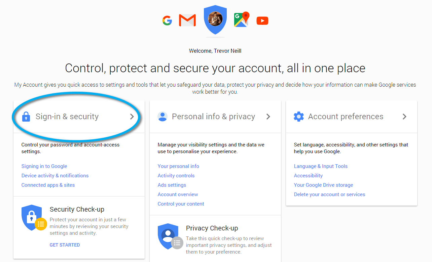Expand Personal info & privacy chevron
This screenshot has height=262, width=432.
[x=268, y=117]
